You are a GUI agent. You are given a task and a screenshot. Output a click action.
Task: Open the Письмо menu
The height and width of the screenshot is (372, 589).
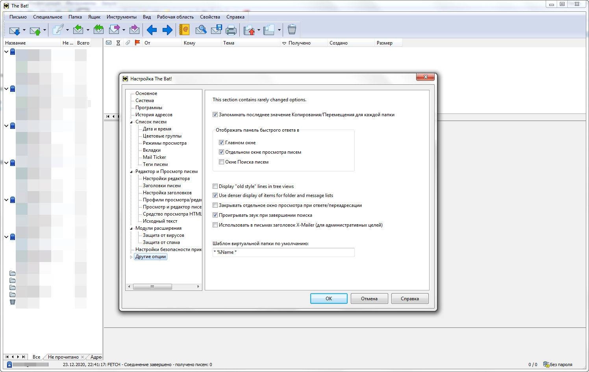pos(18,17)
